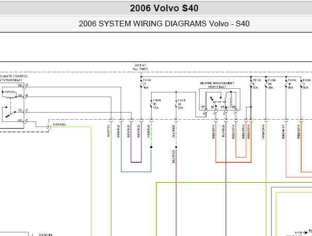Click the RED/WHT wire label
Screen dimensions: 312x236
tap(283, 132)
